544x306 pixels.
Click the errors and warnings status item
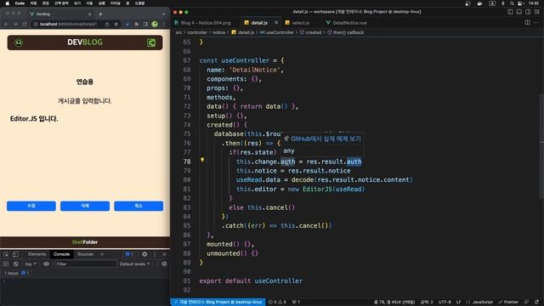[x=277, y=303]
